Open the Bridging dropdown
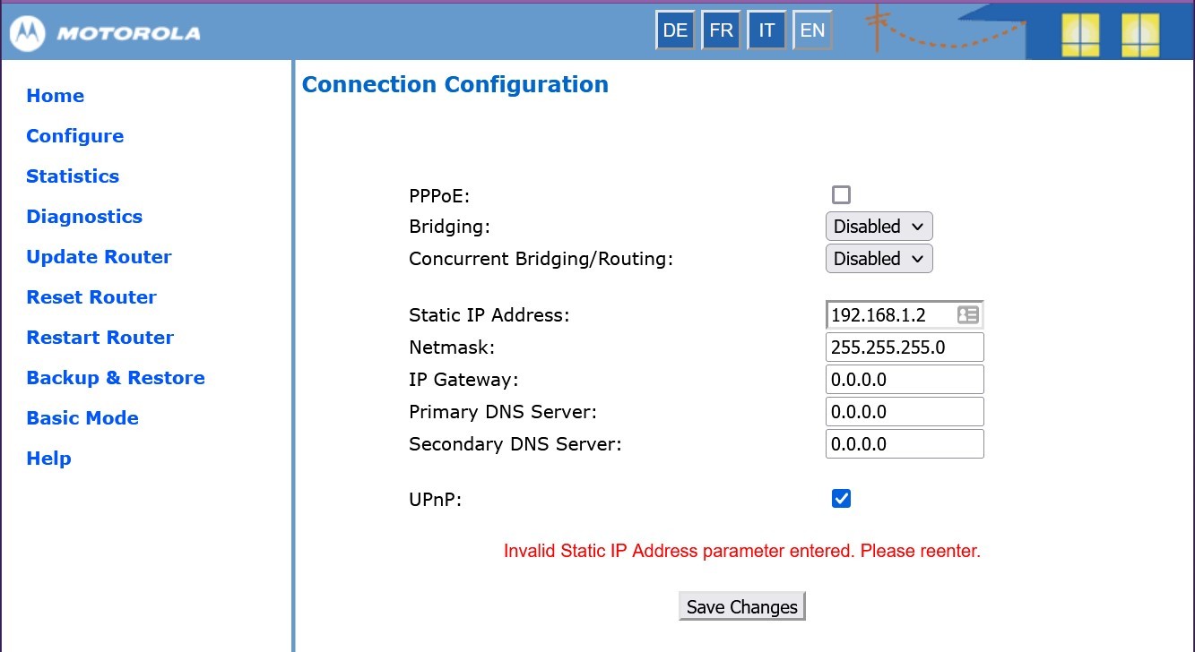This screenshot has height=652, width=1195. point(879,227)
